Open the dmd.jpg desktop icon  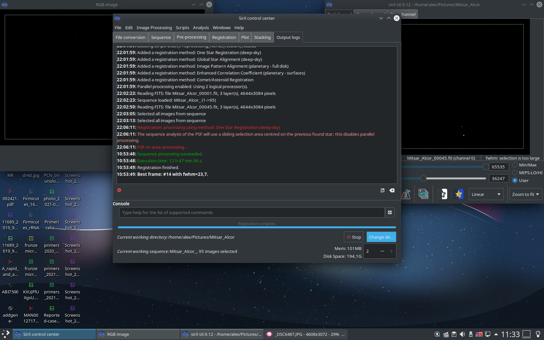(x=31, y=175)
